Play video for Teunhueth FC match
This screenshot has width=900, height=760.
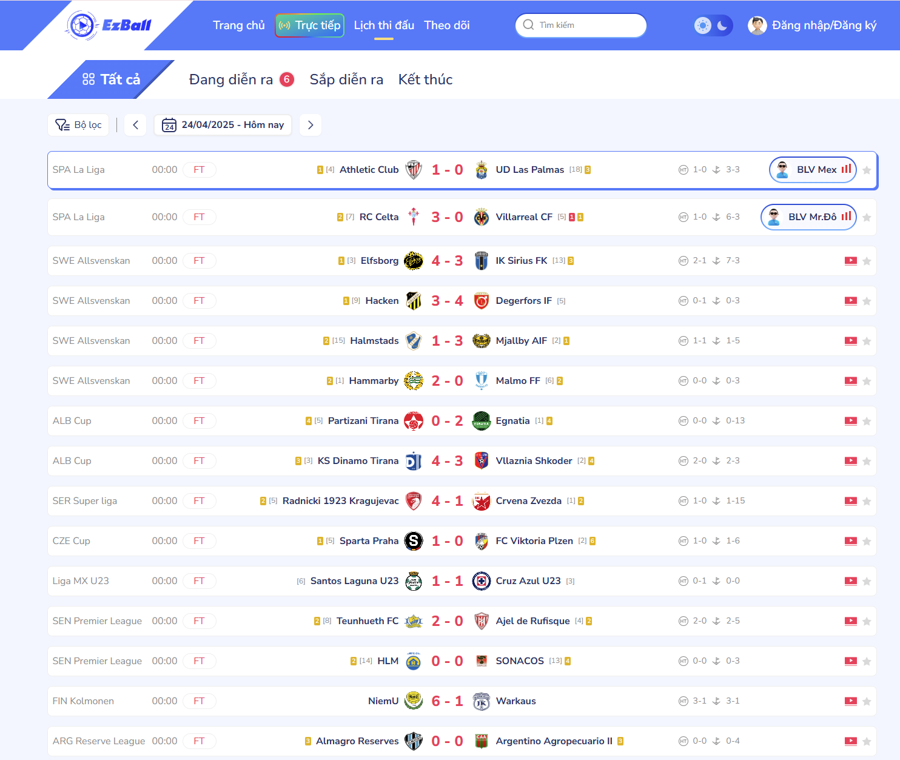click(x=851, y=621)
